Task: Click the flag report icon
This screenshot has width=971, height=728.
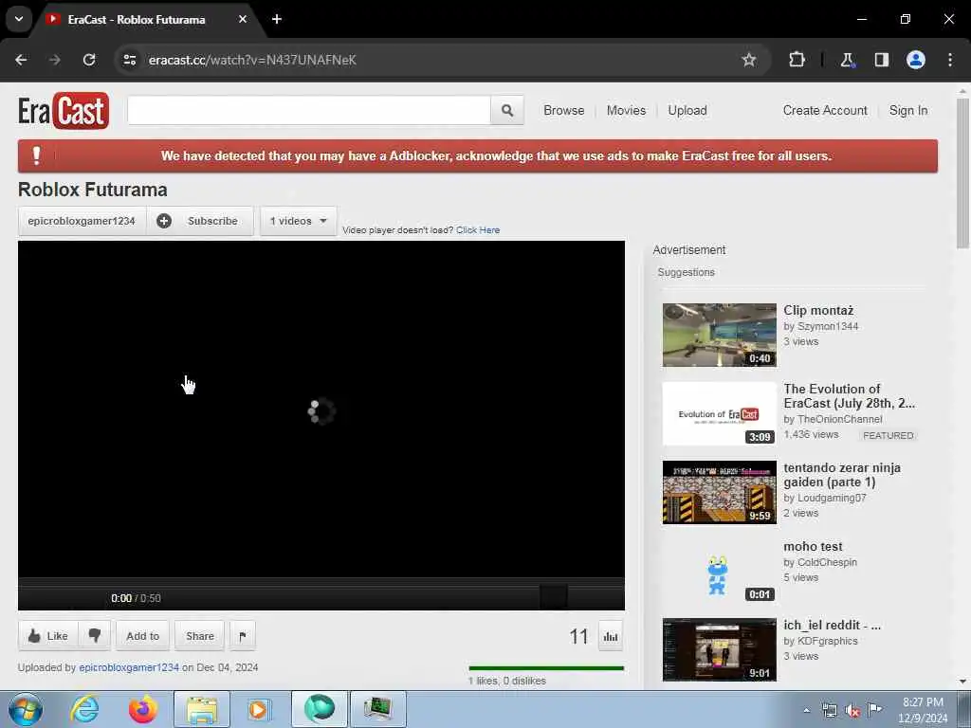Action: click(243, 636)
